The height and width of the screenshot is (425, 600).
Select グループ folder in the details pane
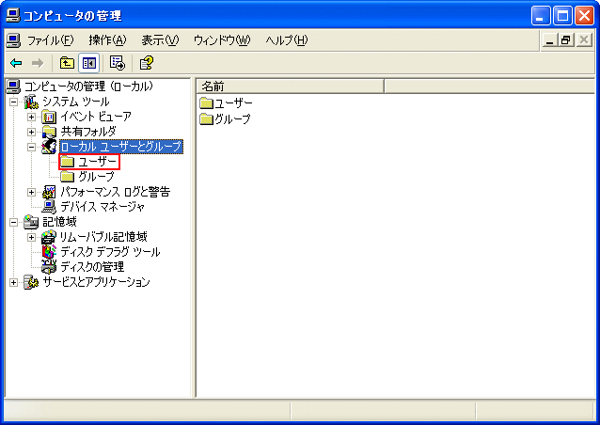pyautogui.click(x=225, y=119)
